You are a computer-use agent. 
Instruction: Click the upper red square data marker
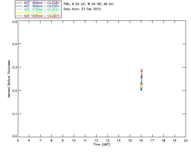[x=141, y=71]
